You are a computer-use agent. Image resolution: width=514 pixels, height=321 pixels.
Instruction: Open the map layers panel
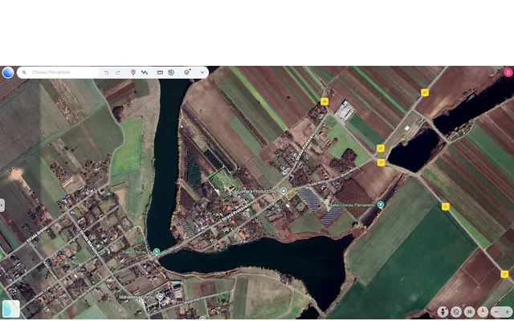pos(187,72)
